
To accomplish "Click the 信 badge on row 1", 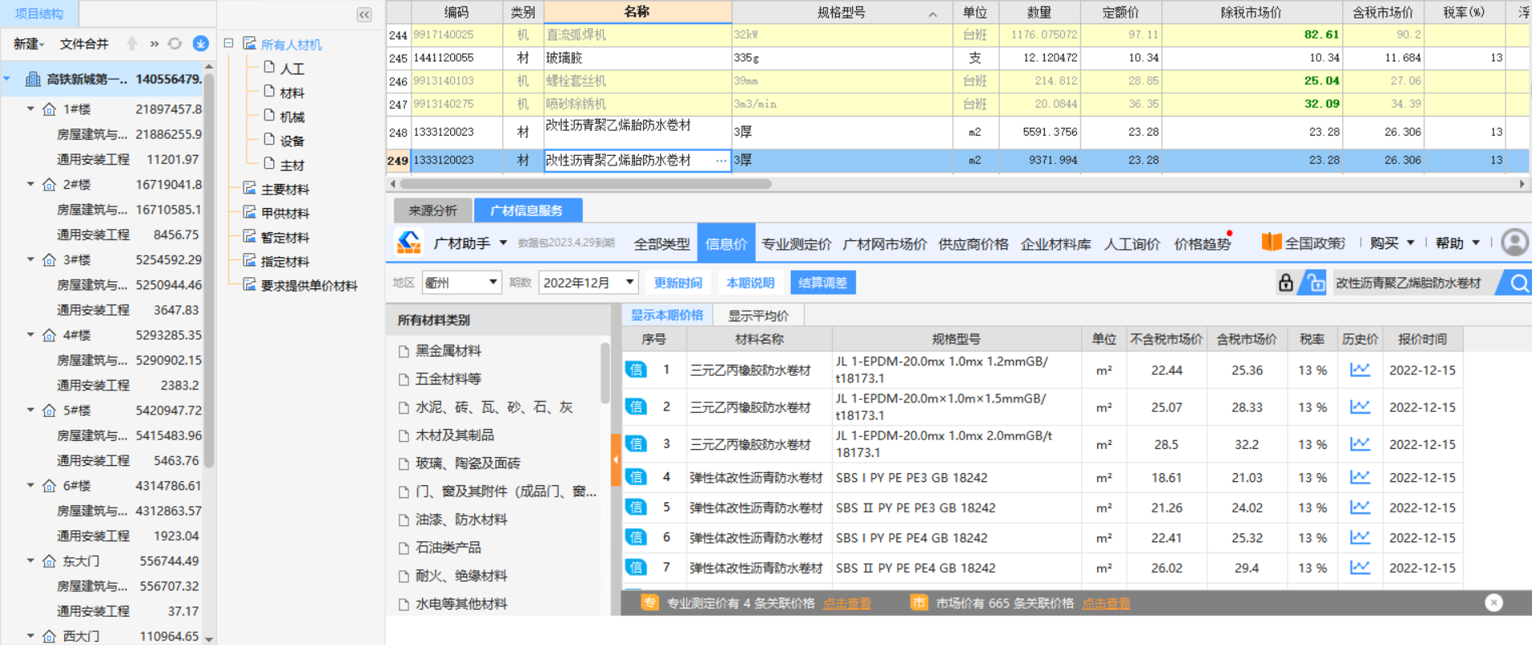I will pos(636,369).
